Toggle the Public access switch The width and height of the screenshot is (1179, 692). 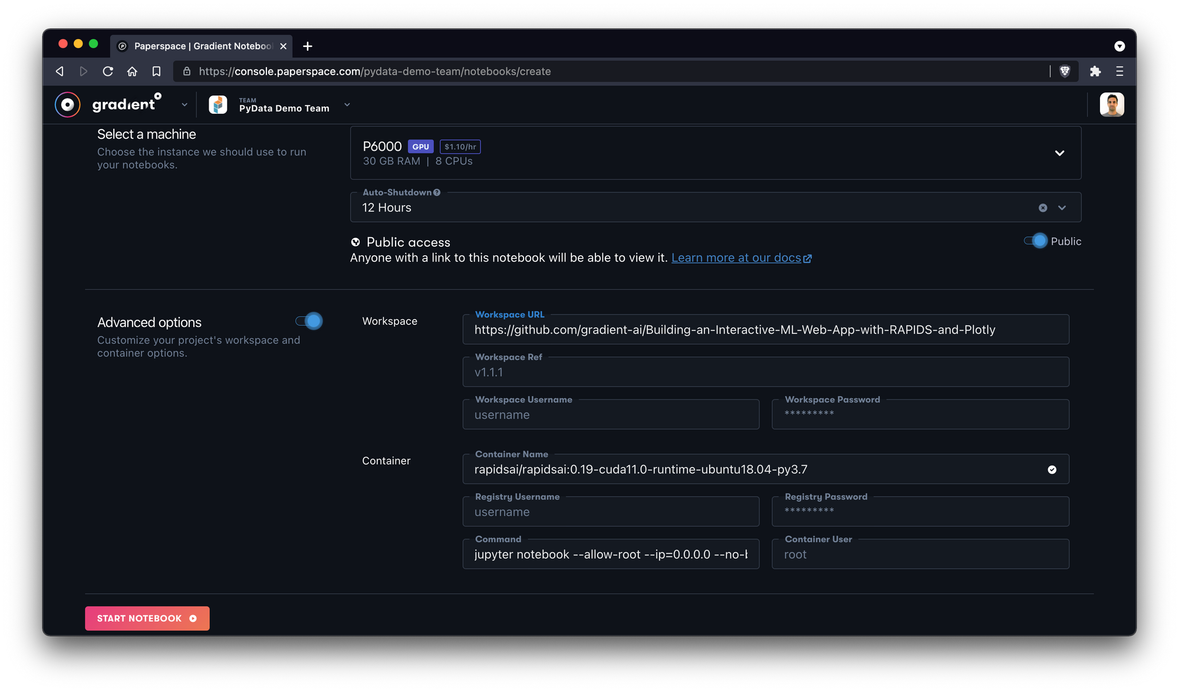pyautogui.click(x=1036, y=241)
